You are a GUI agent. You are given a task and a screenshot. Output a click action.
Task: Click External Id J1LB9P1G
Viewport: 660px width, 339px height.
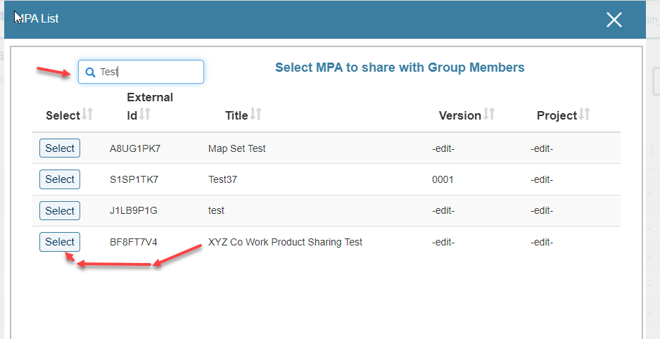[134, 211]
